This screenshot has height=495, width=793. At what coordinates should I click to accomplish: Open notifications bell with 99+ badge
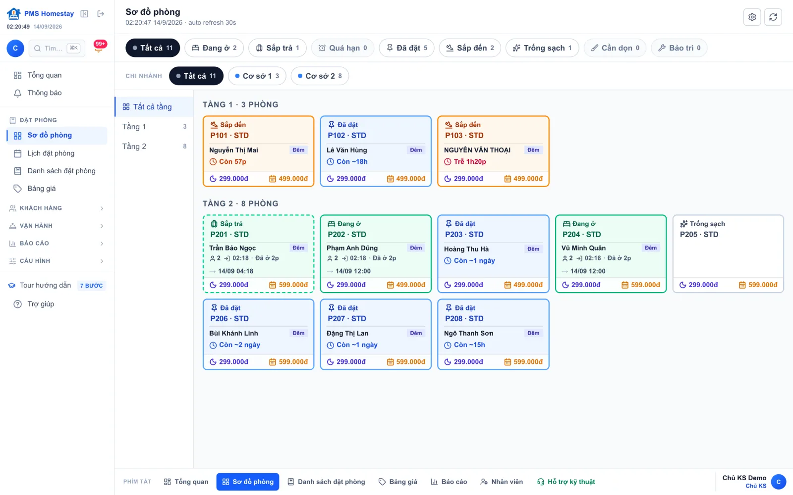pos(99,48)
